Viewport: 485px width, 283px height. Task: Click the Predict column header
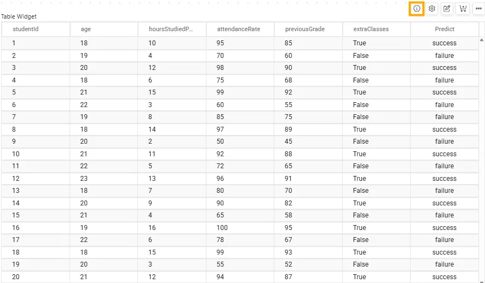point(444,29)
